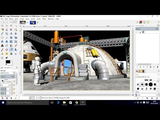Select the Zoom magnifier tool
Viewport: 160px width, 120px height.
[x=7, y=34]
